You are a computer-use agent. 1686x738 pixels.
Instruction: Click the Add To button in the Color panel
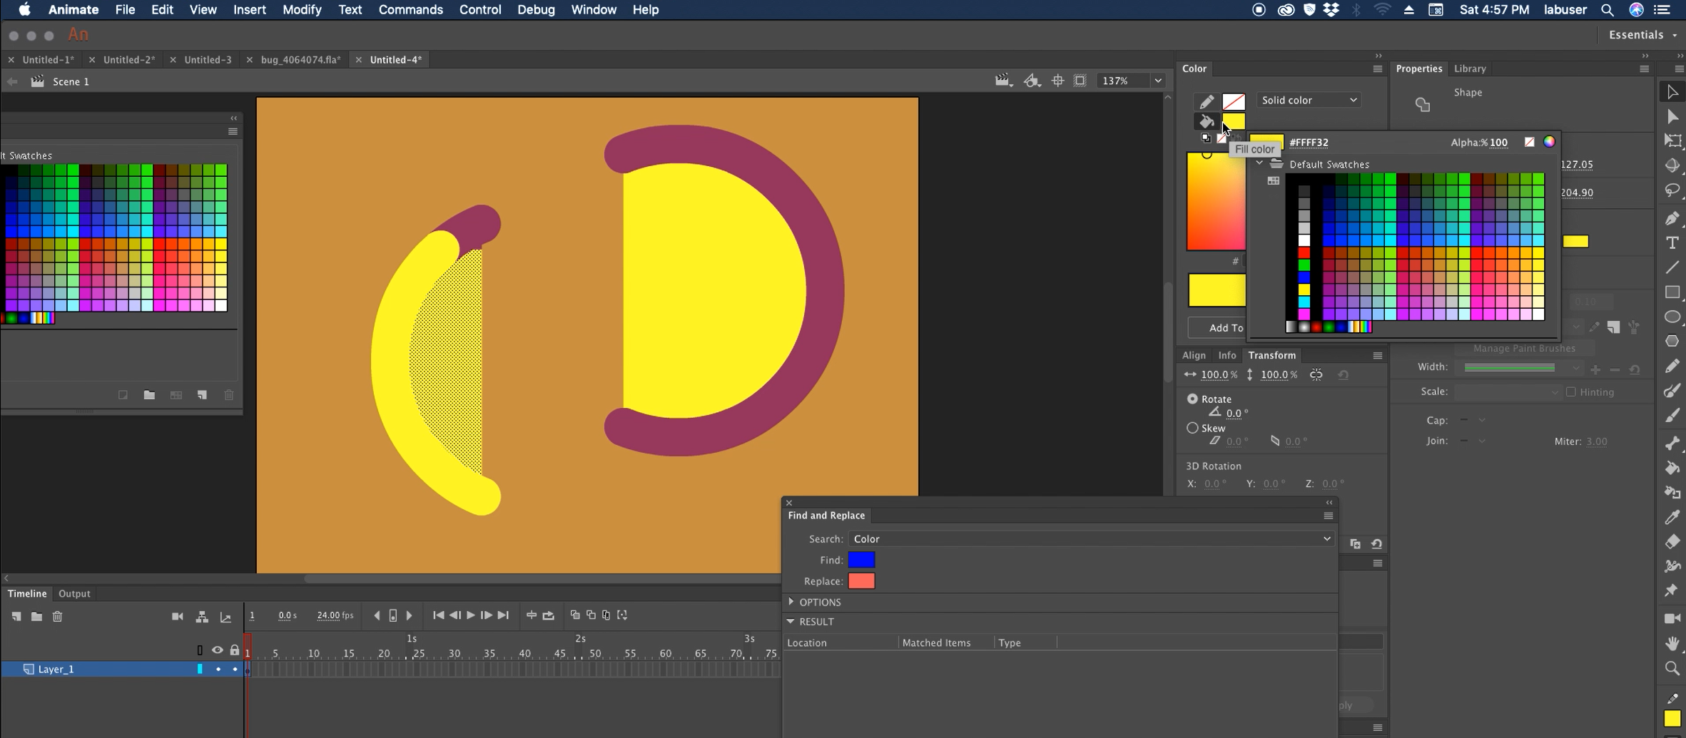(1225, 327)
